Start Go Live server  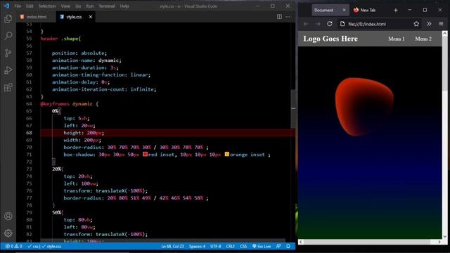[262, 246]
